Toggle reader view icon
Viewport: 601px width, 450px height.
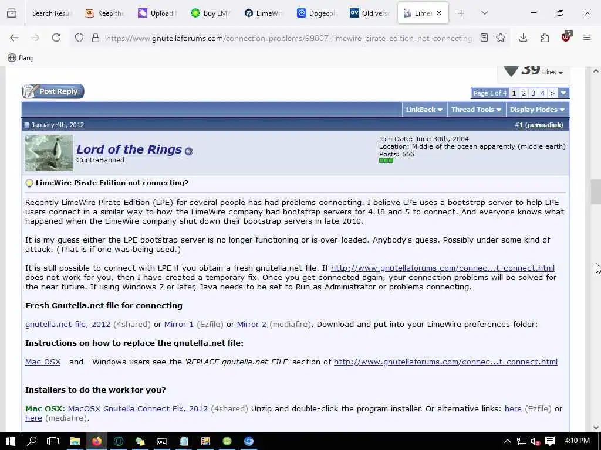click(x=484, y=37)
